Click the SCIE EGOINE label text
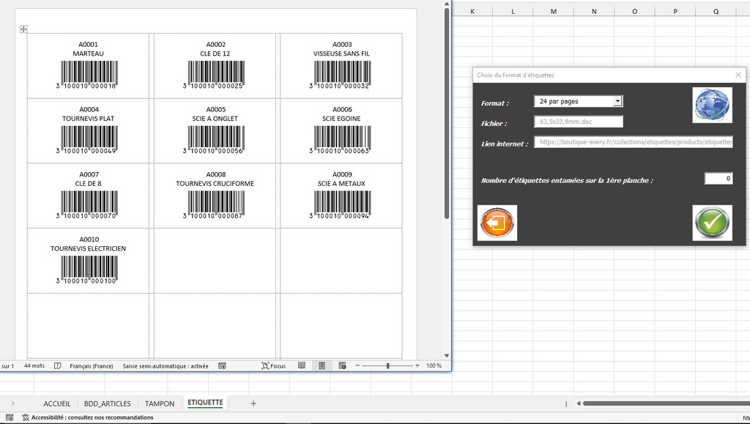The height and width of the screenshot is (424, 750). (341, 119)
